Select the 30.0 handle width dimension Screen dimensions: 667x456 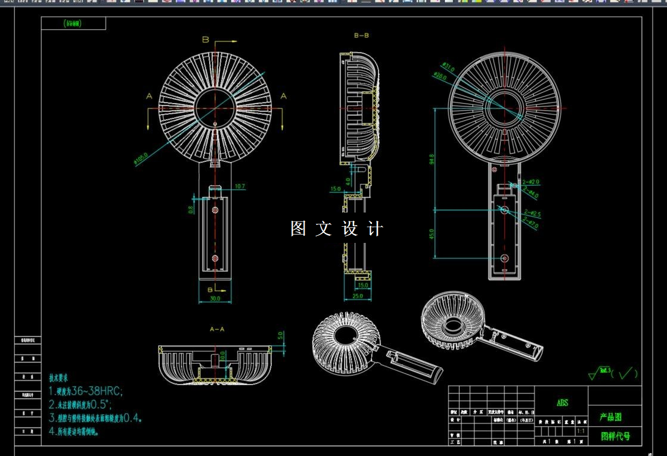coord(215,298)
